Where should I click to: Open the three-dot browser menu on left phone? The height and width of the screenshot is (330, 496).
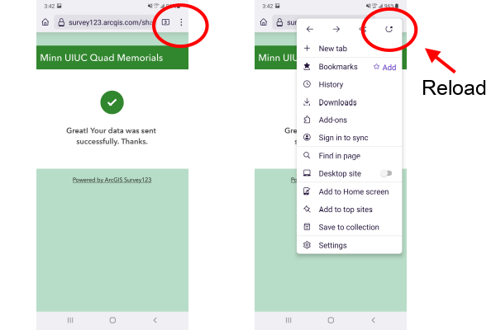(181, 22)
